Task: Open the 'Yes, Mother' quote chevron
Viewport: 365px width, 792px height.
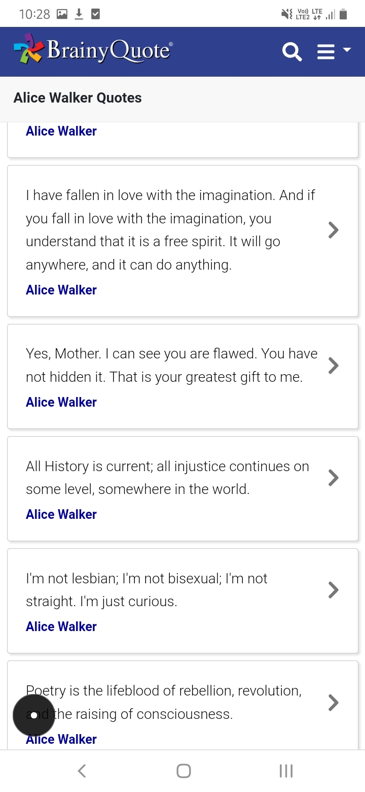Action: (x=333, y=365)
